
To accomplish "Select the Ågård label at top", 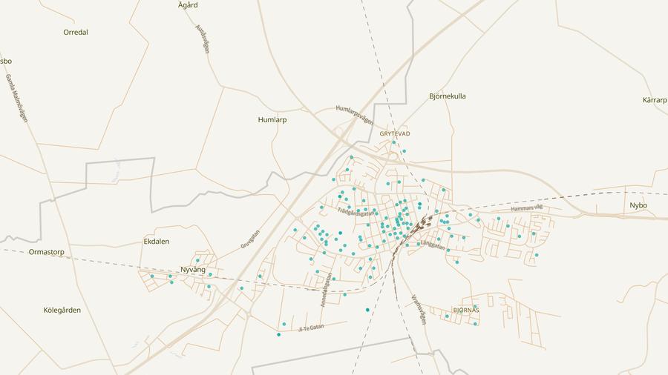I will tap(189, 5).
